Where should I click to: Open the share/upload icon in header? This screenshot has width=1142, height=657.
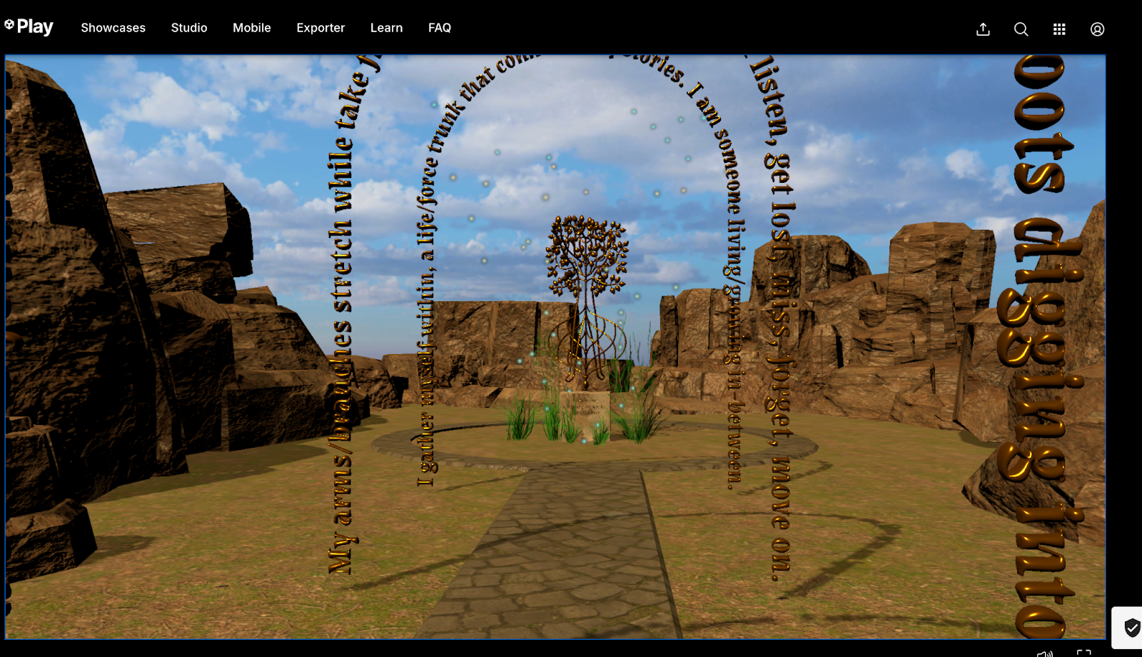tap(983, 29)
